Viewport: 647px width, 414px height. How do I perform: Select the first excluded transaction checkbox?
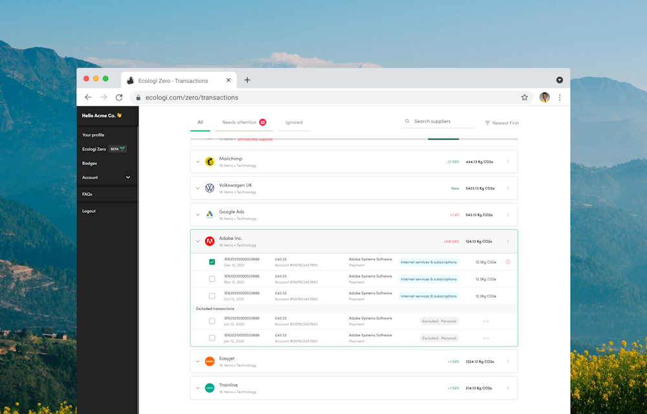212,321
